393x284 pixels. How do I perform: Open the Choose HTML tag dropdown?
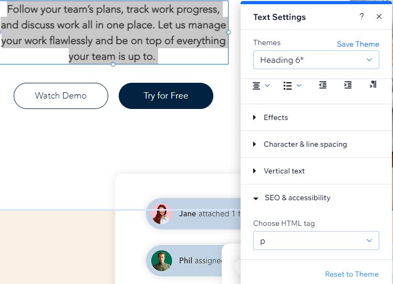point(316,241)
